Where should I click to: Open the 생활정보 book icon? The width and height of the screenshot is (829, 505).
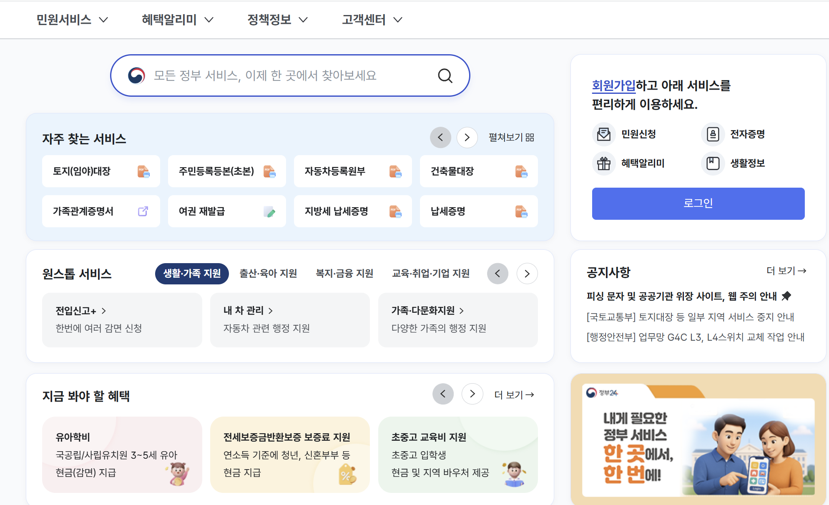(x=713, y=163)
